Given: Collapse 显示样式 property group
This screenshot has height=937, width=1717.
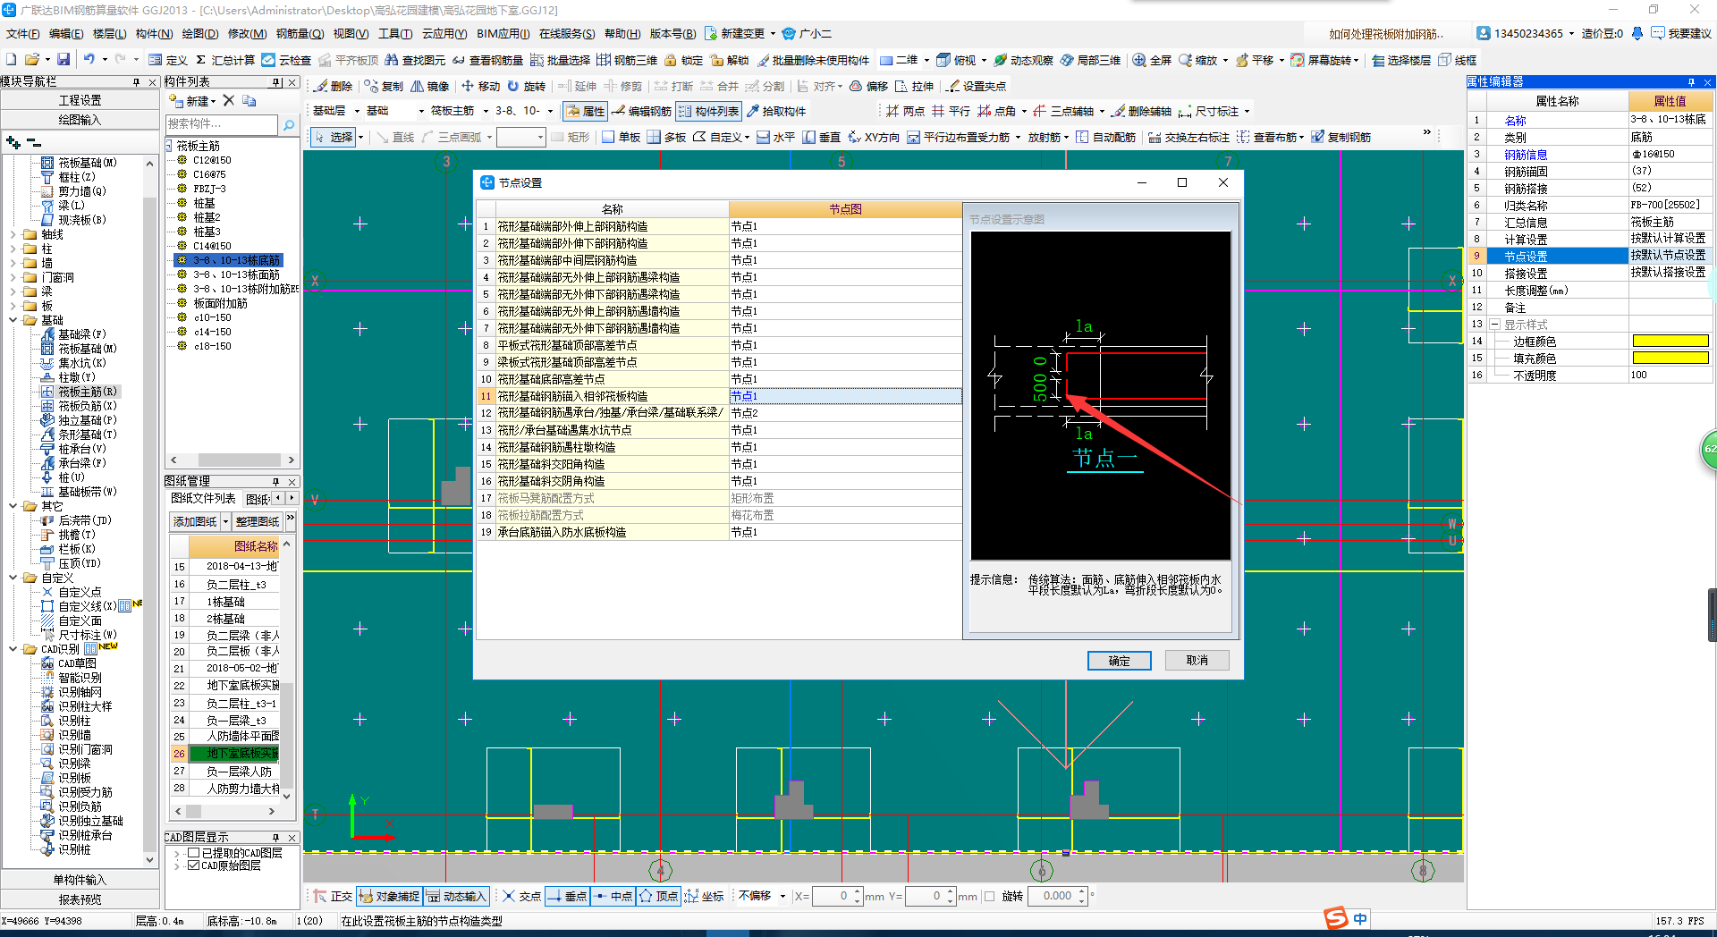Looking at the screenshot, I should click(1494, 325).
